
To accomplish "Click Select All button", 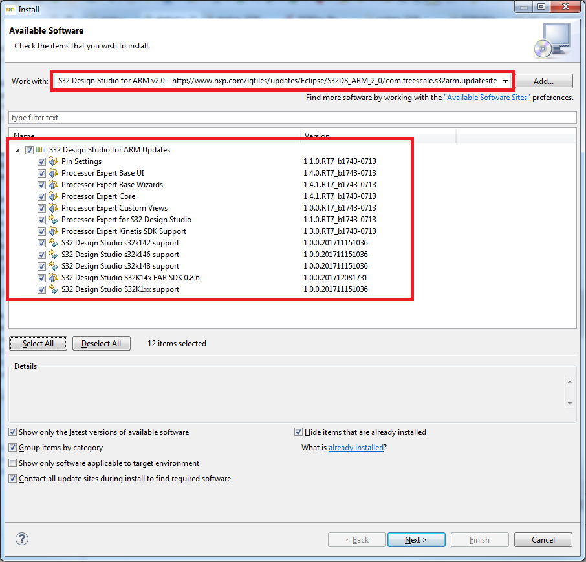I will [x=38, y=343].
